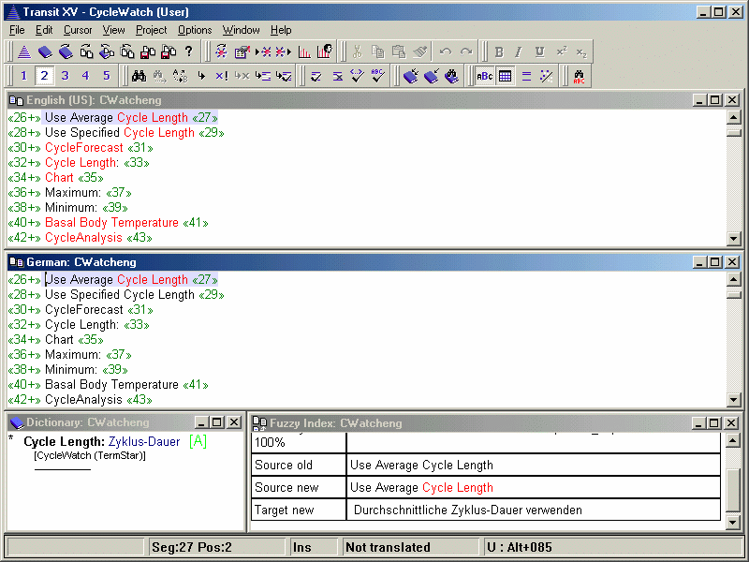Click the help question mark icon
This screenshot has width=749, height=562.
tap(189, 52)
